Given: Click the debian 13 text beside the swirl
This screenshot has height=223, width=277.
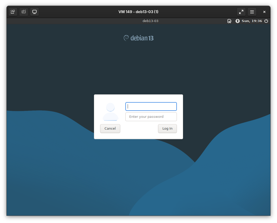Looking at the screenshot, I should pos(142,38).
